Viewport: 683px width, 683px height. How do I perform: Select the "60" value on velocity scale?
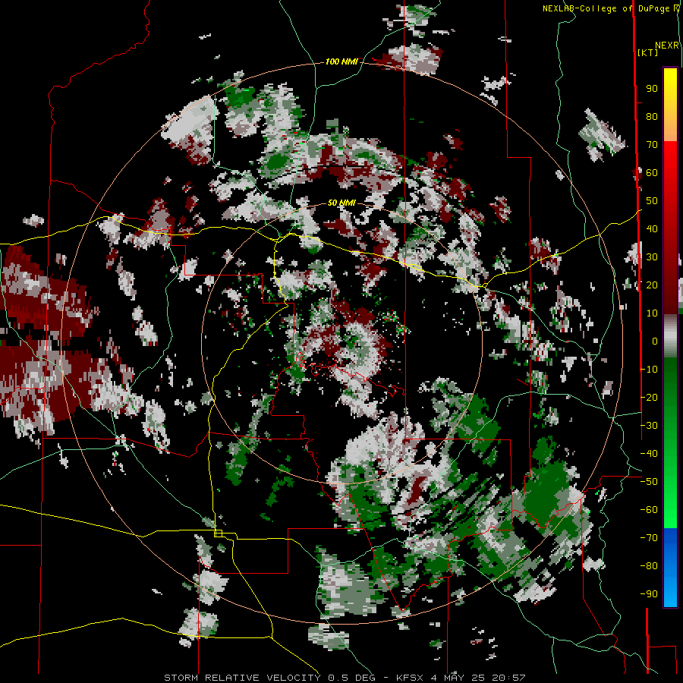tap(652, 172)
